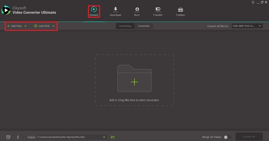Click the alarm clock schedule icon

point(8,137)
